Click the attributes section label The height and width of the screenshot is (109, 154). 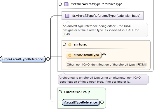tap(80, 44)
